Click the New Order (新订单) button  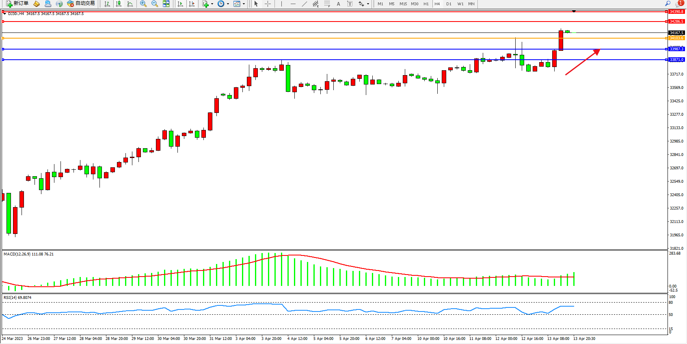pos(17,4)
